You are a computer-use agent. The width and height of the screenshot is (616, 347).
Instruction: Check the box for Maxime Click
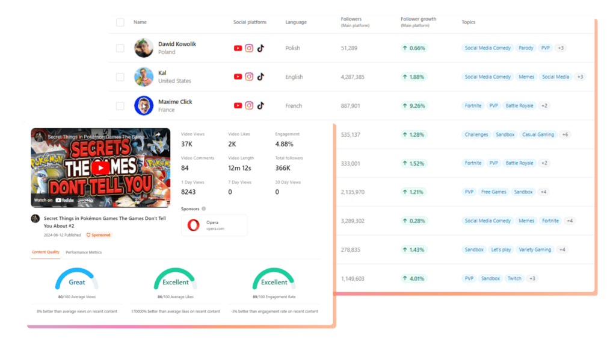(x=120, y=105)
